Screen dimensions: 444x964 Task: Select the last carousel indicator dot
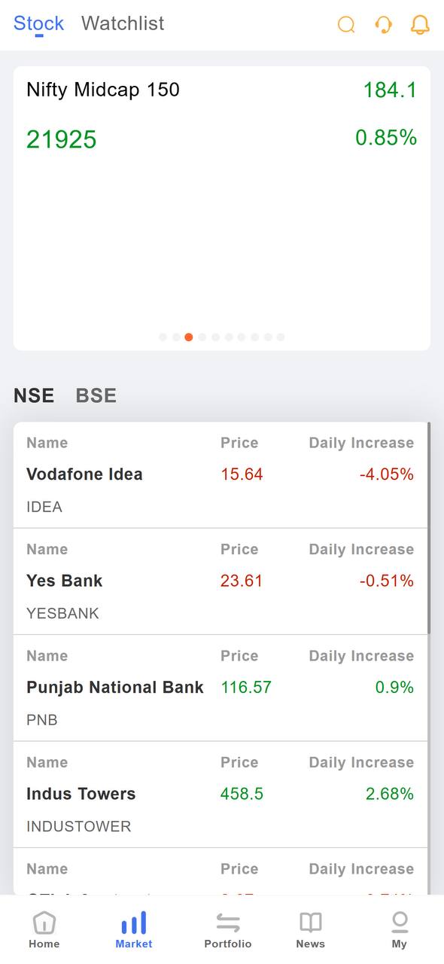[x=281, y=337]
